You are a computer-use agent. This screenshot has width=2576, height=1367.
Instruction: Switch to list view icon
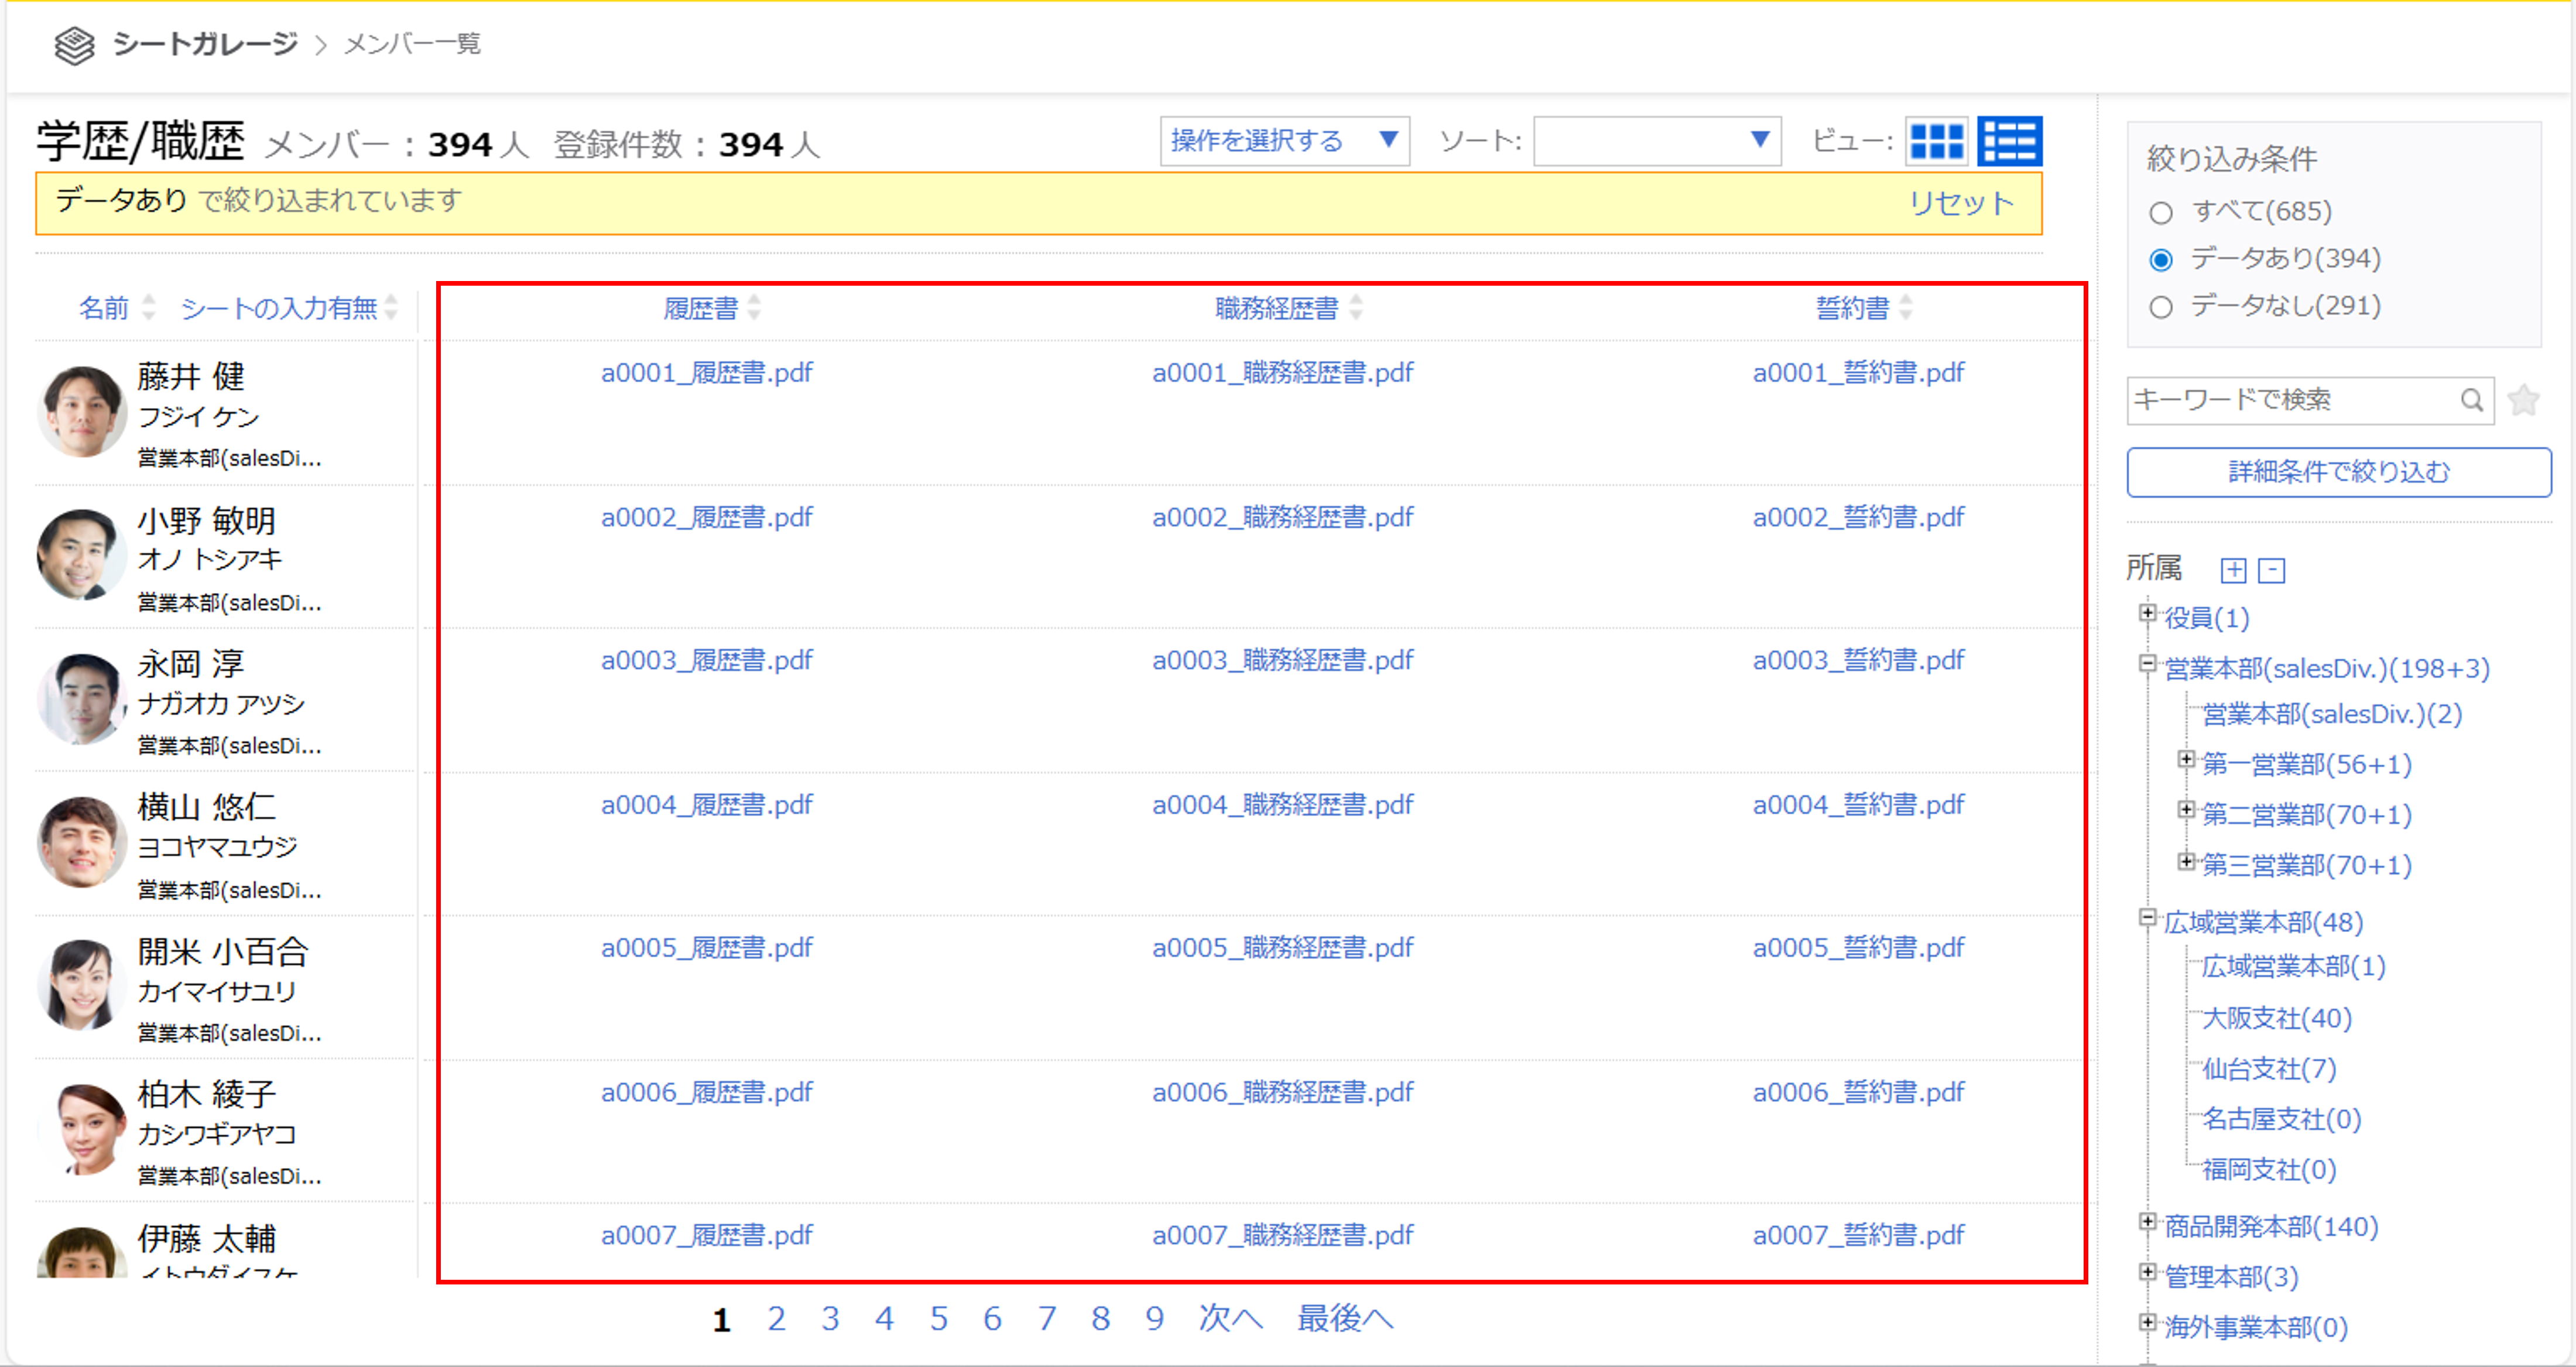click(2009, 141)
